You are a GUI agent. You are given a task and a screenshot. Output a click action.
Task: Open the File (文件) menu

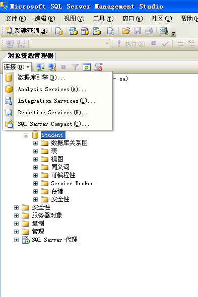click(x=15, y=19)
